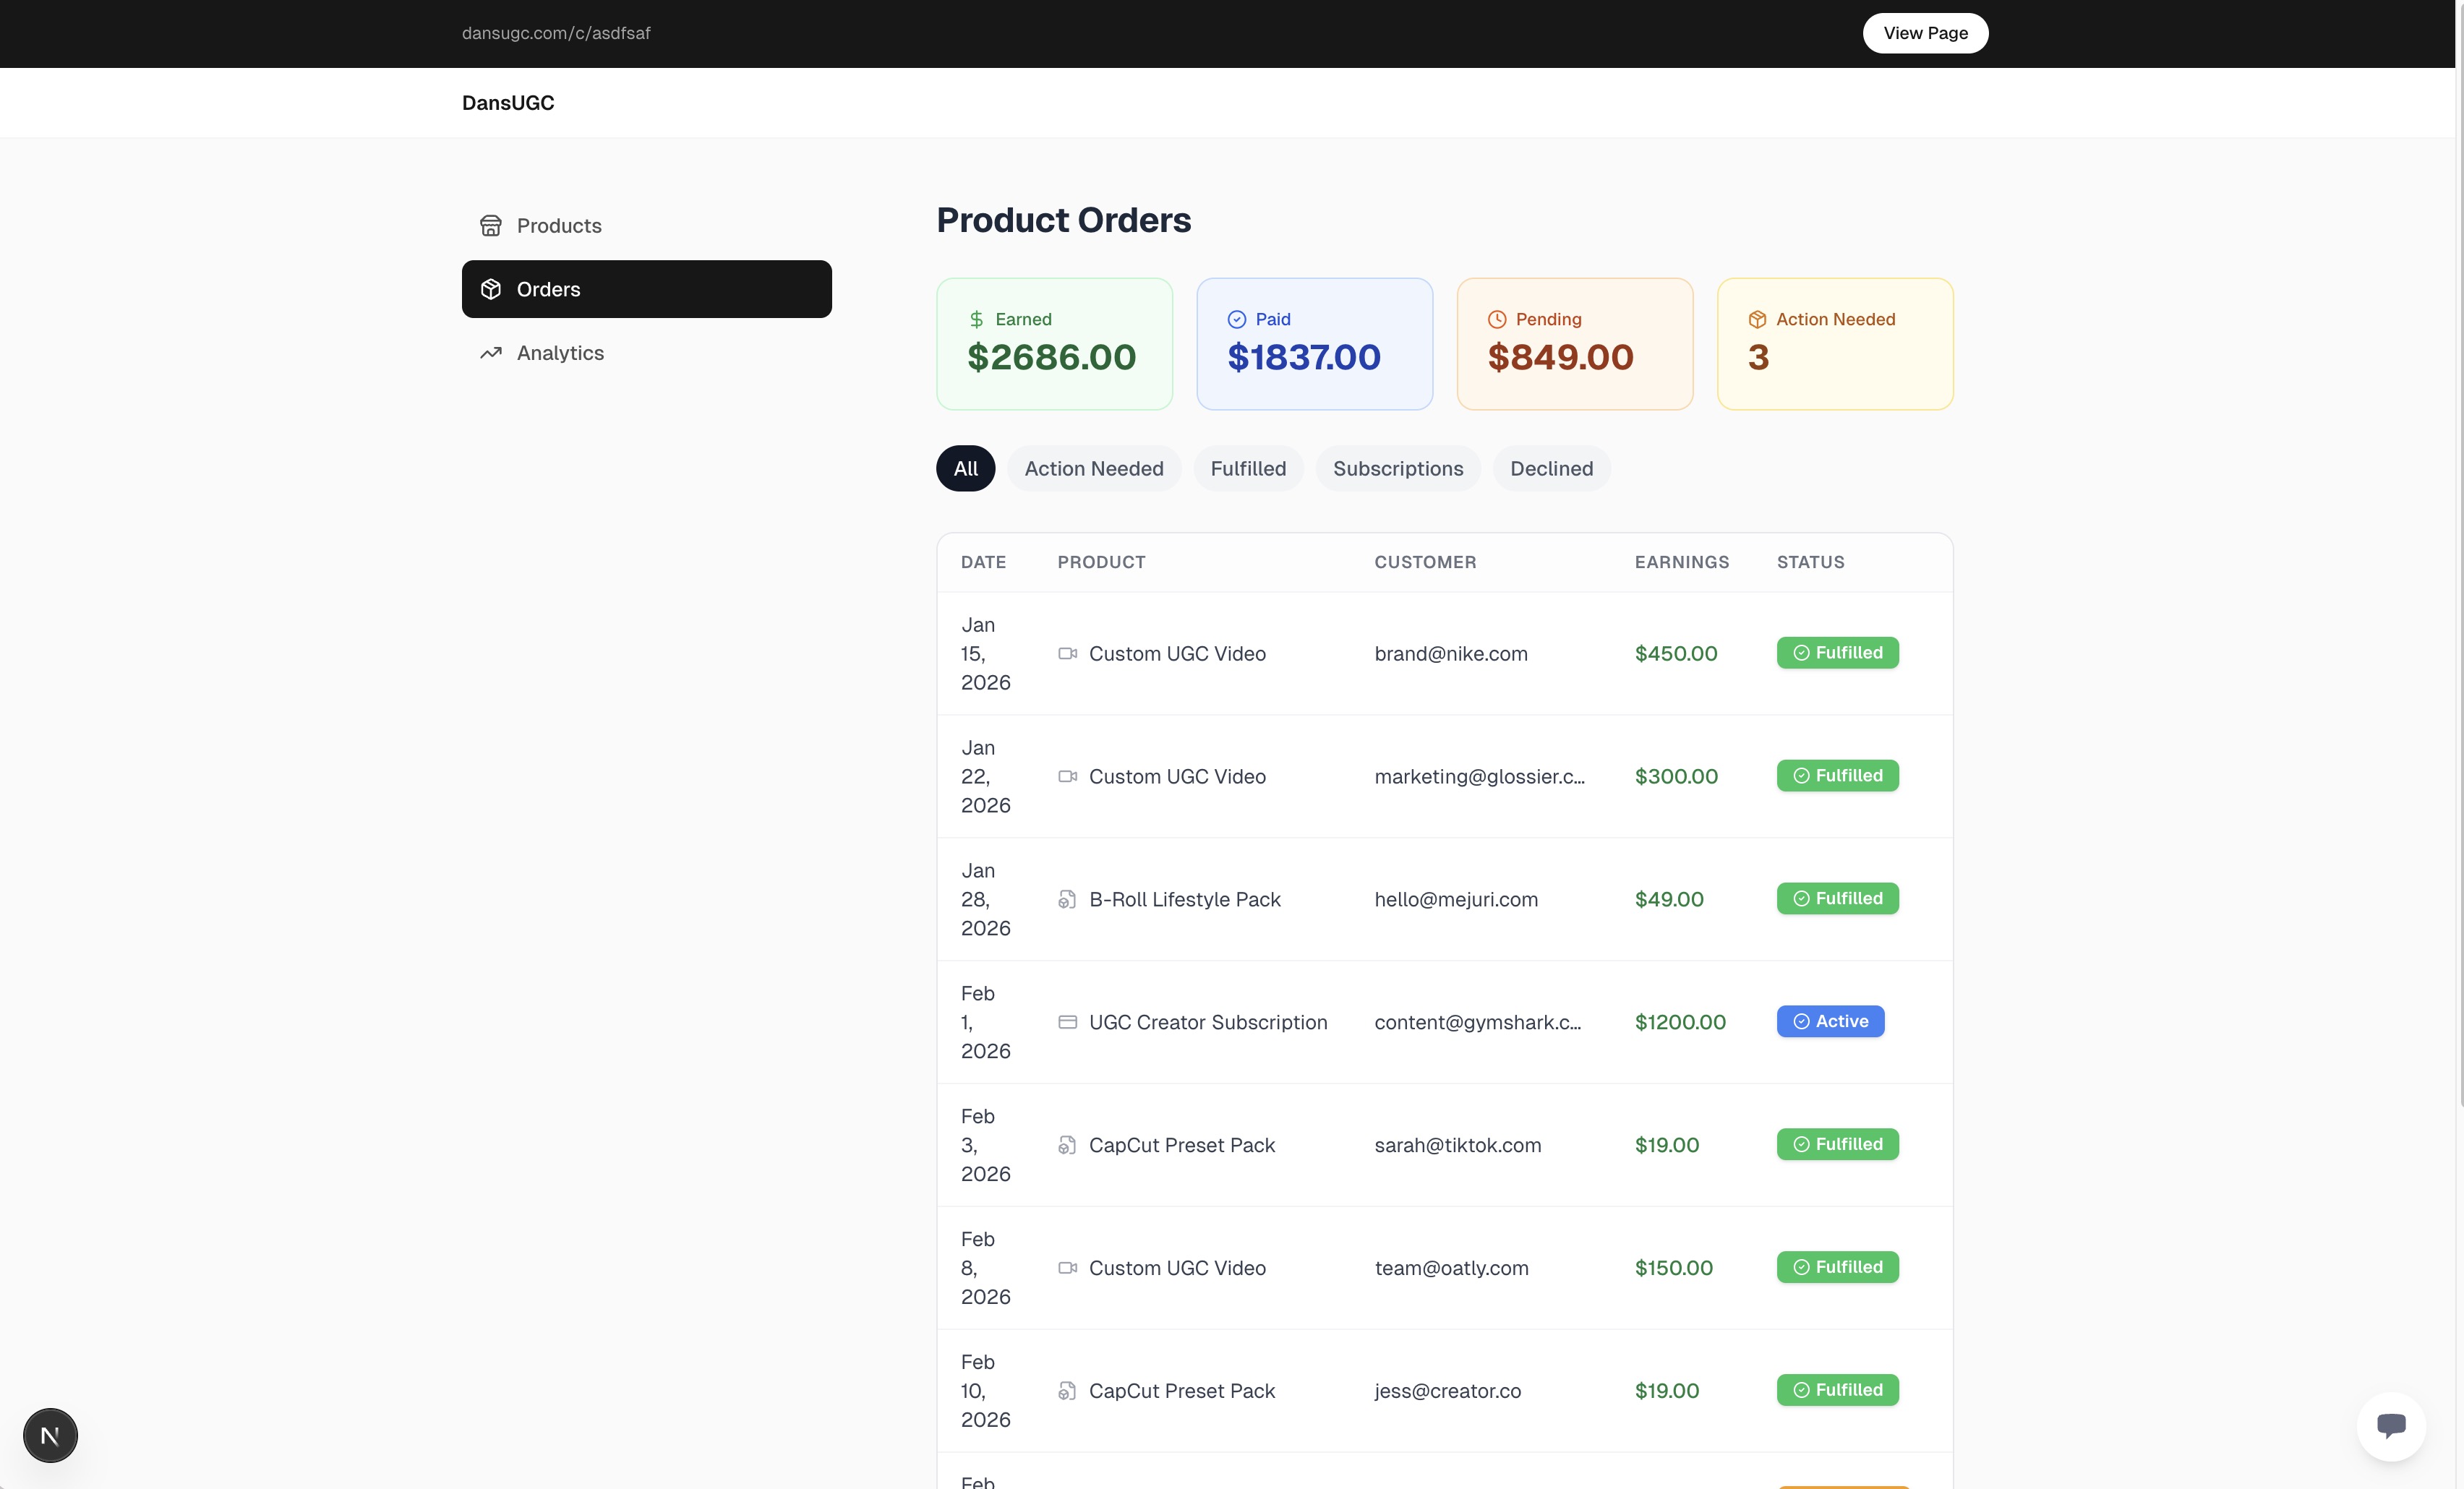Viewport: 2464px width, 1489px height.
Task: Click the clock icon on the Pending card
Action: click(x=1497, y=319)
